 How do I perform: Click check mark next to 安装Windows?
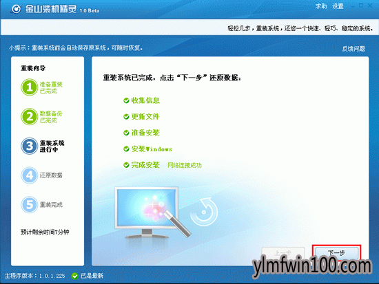126,149
